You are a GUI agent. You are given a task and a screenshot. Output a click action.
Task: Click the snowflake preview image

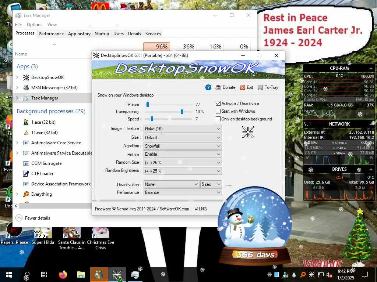click(x=248, y=132)
